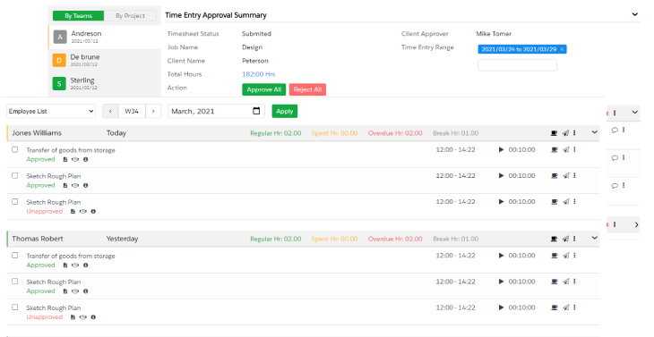This screenshot has width=654, height=337.
Task: Click document icon on Jones Williams' Unapproved Sketch row
Action: (73, 212)
